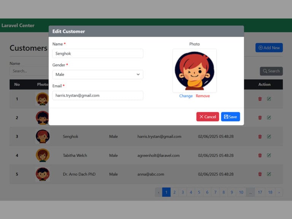The width and height of the screenshot is (292, 219).
Task: Click the delete trash icon in row 1
Action: tap(260, 99)
